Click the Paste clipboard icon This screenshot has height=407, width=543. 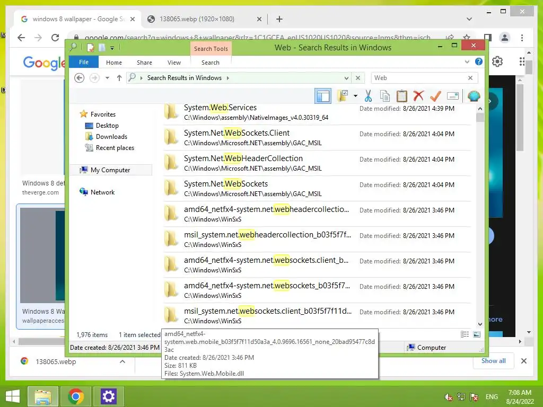[401, 96]
